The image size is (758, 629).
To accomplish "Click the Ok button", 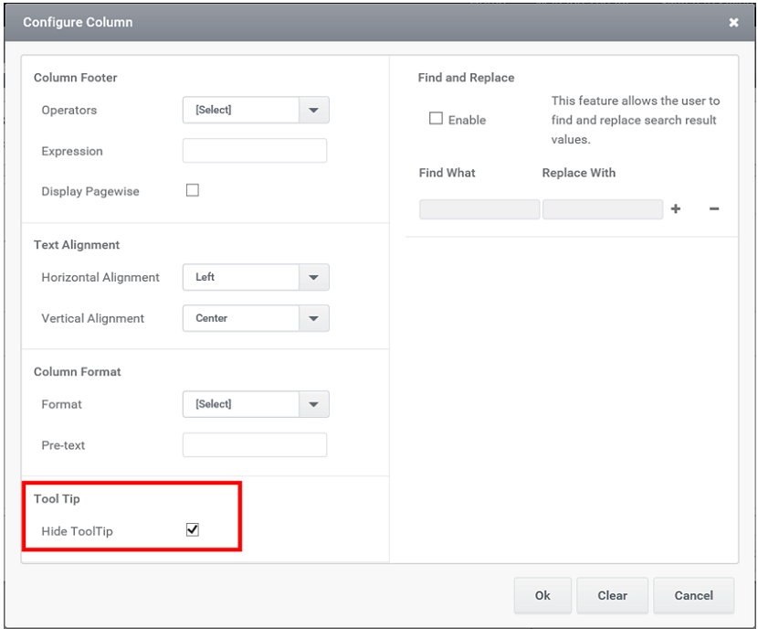I will point(542,595).
